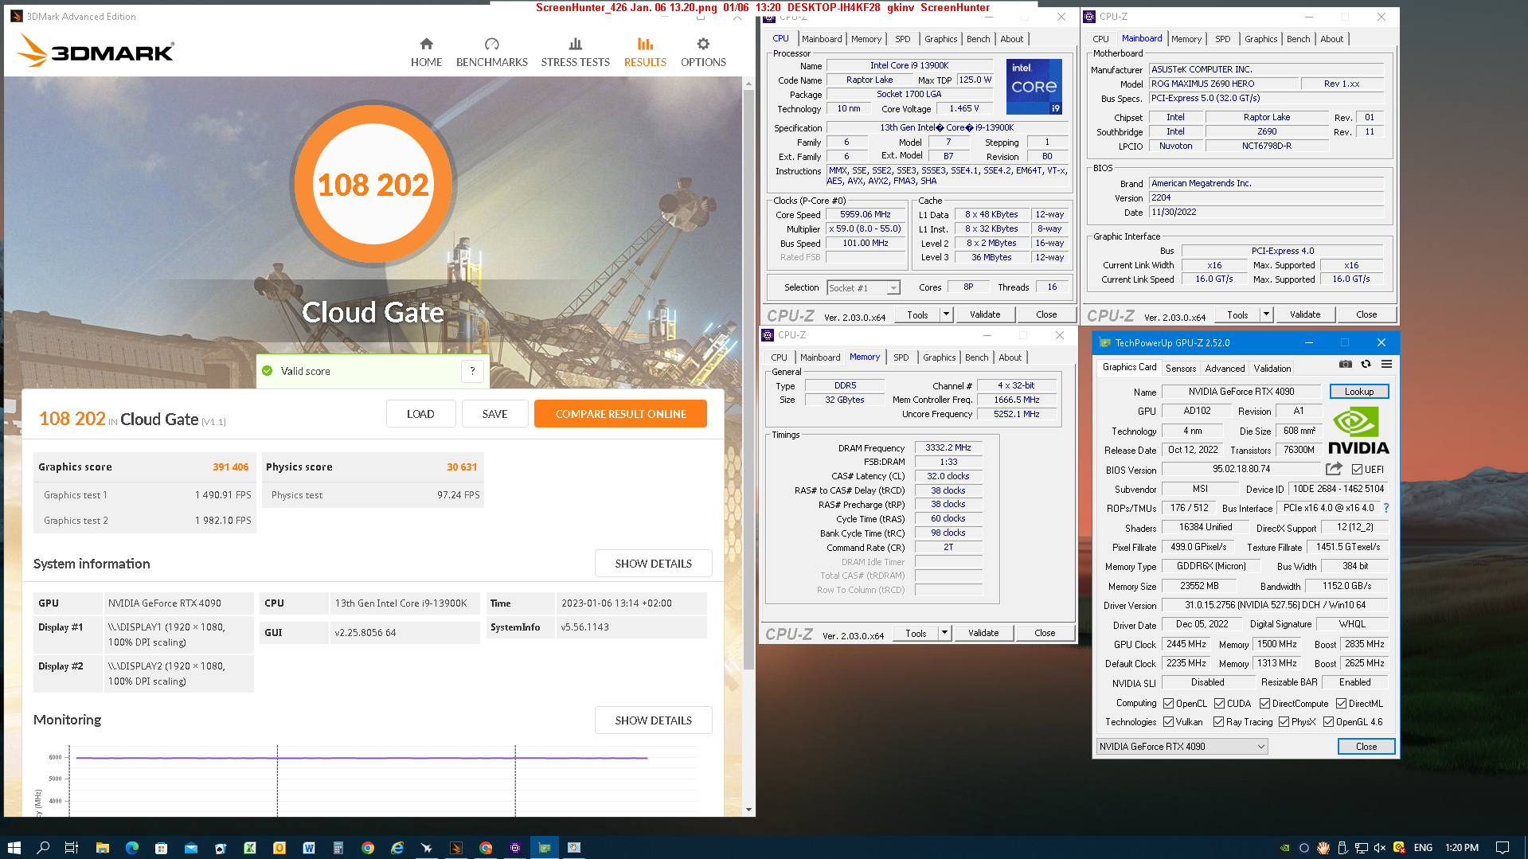Switch ENG input language indicator

click(x=1423, y=848)
